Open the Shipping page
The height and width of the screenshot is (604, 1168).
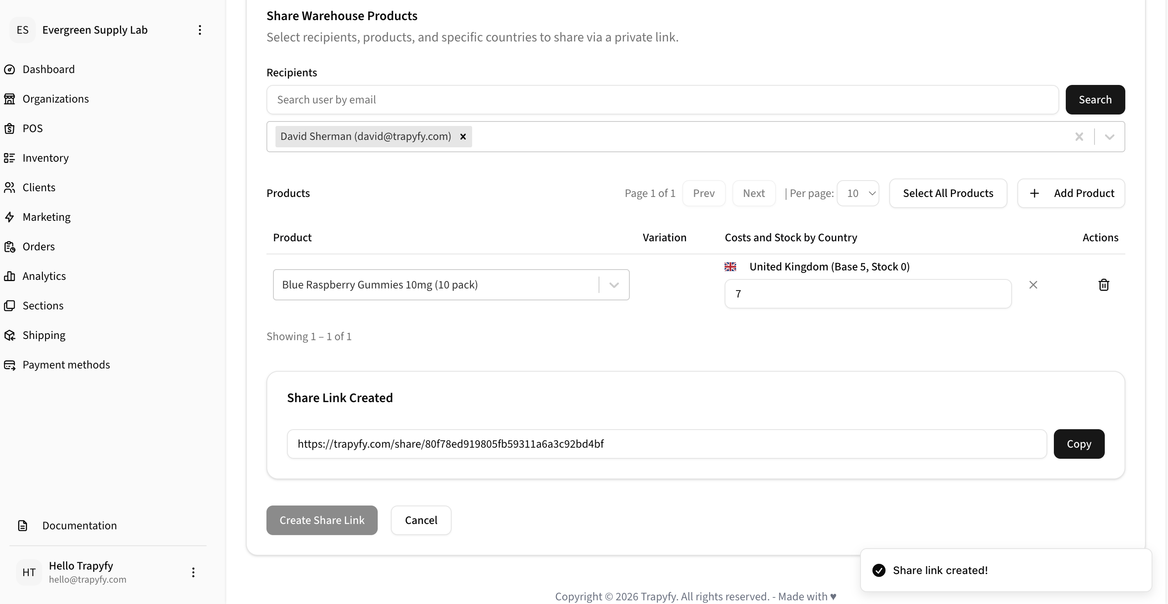pos(44,335)
